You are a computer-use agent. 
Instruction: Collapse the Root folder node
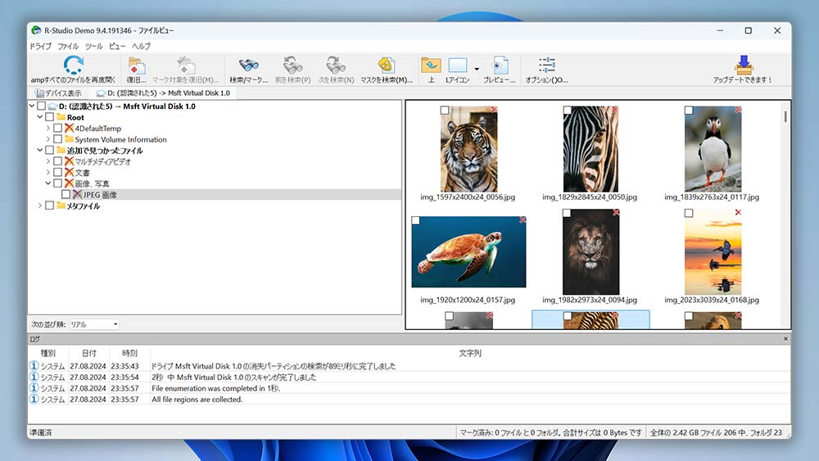(40, 117)
